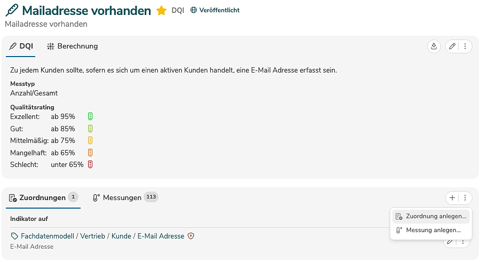Choose the 'Zuordnung anlegen...' menu entry

pyautogui.click(x=436, y=217)
